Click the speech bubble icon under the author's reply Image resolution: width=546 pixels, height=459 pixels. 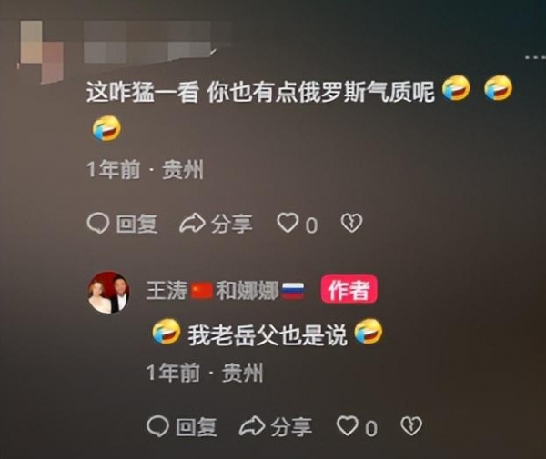pyautogui.click(x=157, y=426)
